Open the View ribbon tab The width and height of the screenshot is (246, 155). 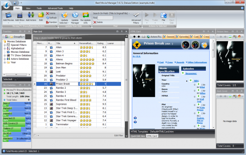click(x=28, y=8)
